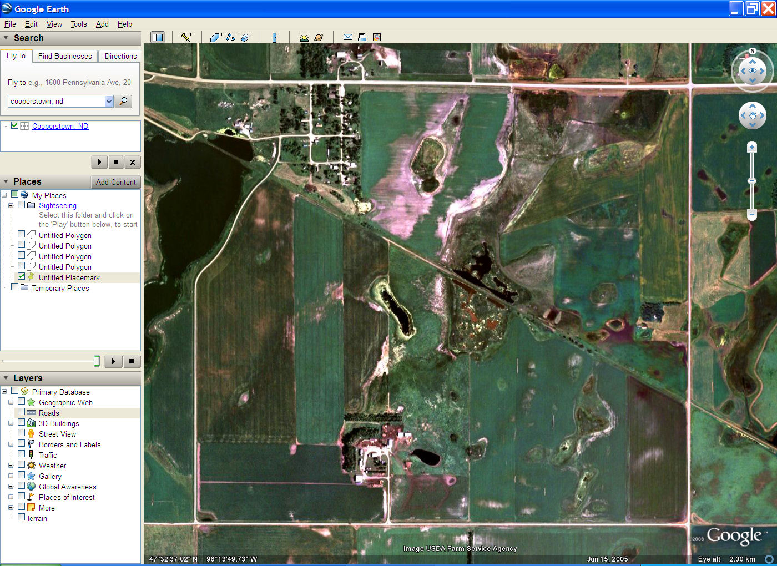
Task: Switch between Sky and Earth planet icon
Action: pyautogui.click(x=319, y=37)
